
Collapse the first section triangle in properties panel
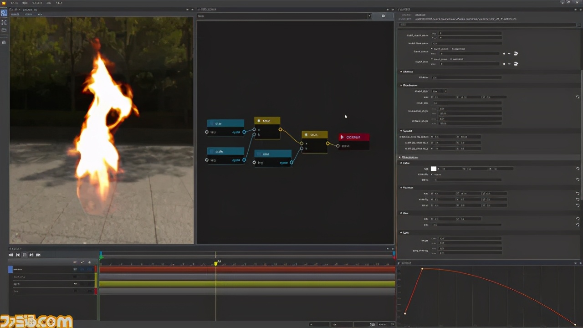click(x=401, y=72)
